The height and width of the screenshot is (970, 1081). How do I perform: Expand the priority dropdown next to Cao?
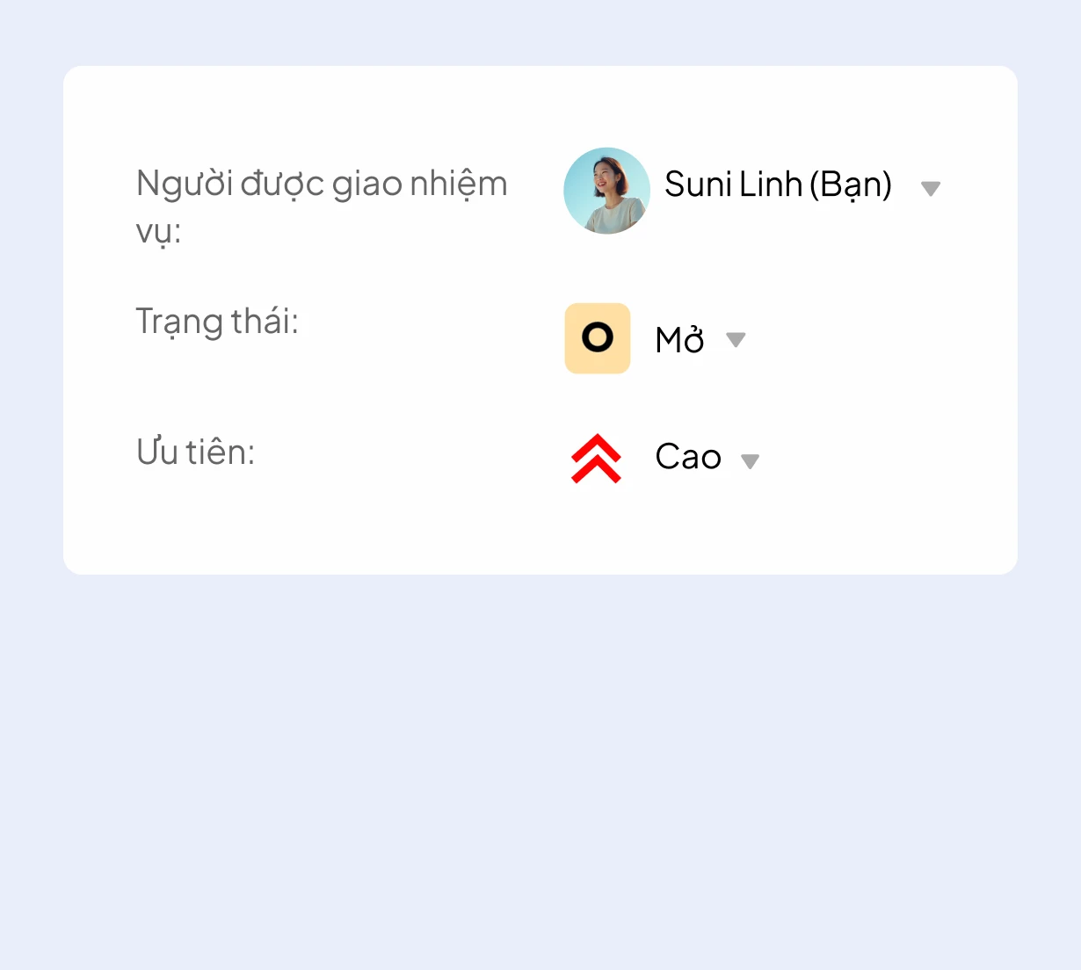click(x=750, y=461)
